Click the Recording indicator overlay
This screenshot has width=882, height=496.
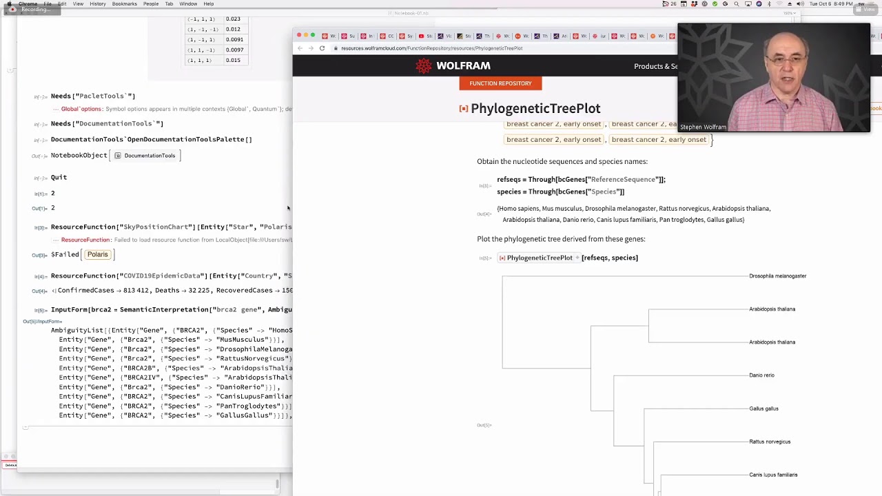(x=33, y=9)
